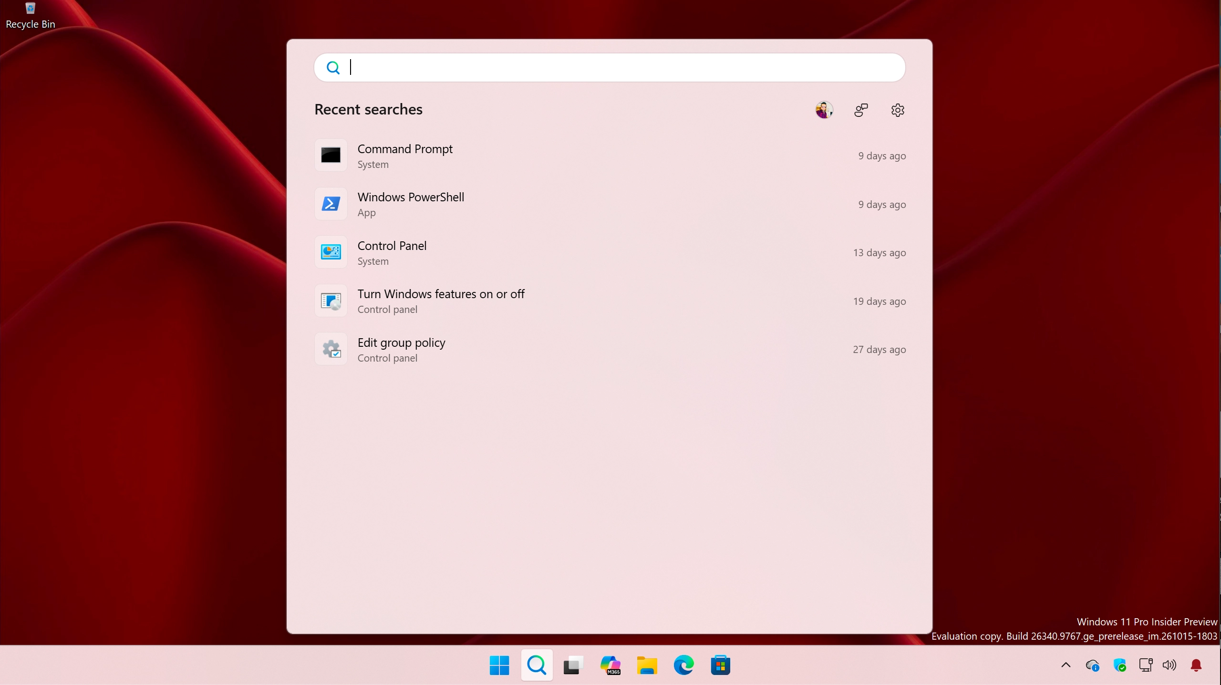Select the Control Panel recent search
1221x685 pixels.
pyautogui.click(x=610, y=252)
